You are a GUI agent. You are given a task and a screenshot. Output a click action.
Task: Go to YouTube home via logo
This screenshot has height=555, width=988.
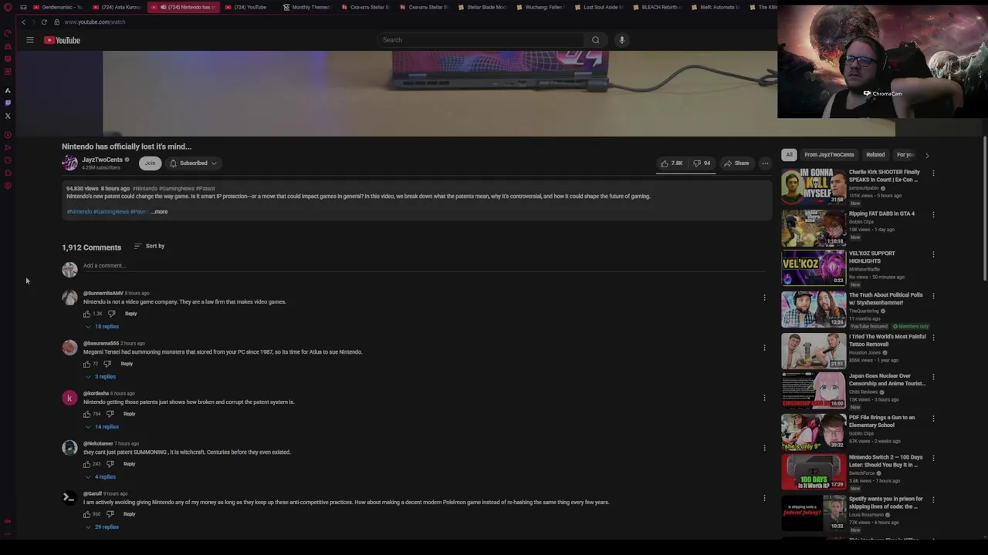click(62, 40)
